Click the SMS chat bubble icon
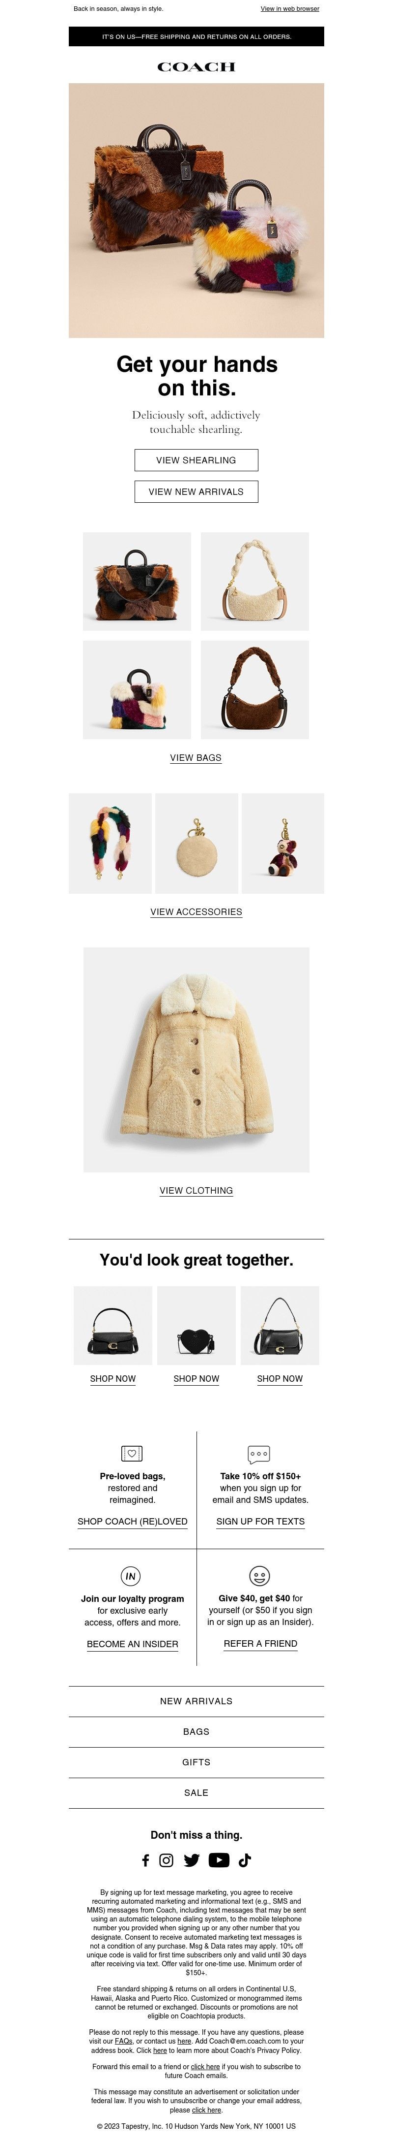Viewport: 393px width, 2146px height. tap(259, 1455)
